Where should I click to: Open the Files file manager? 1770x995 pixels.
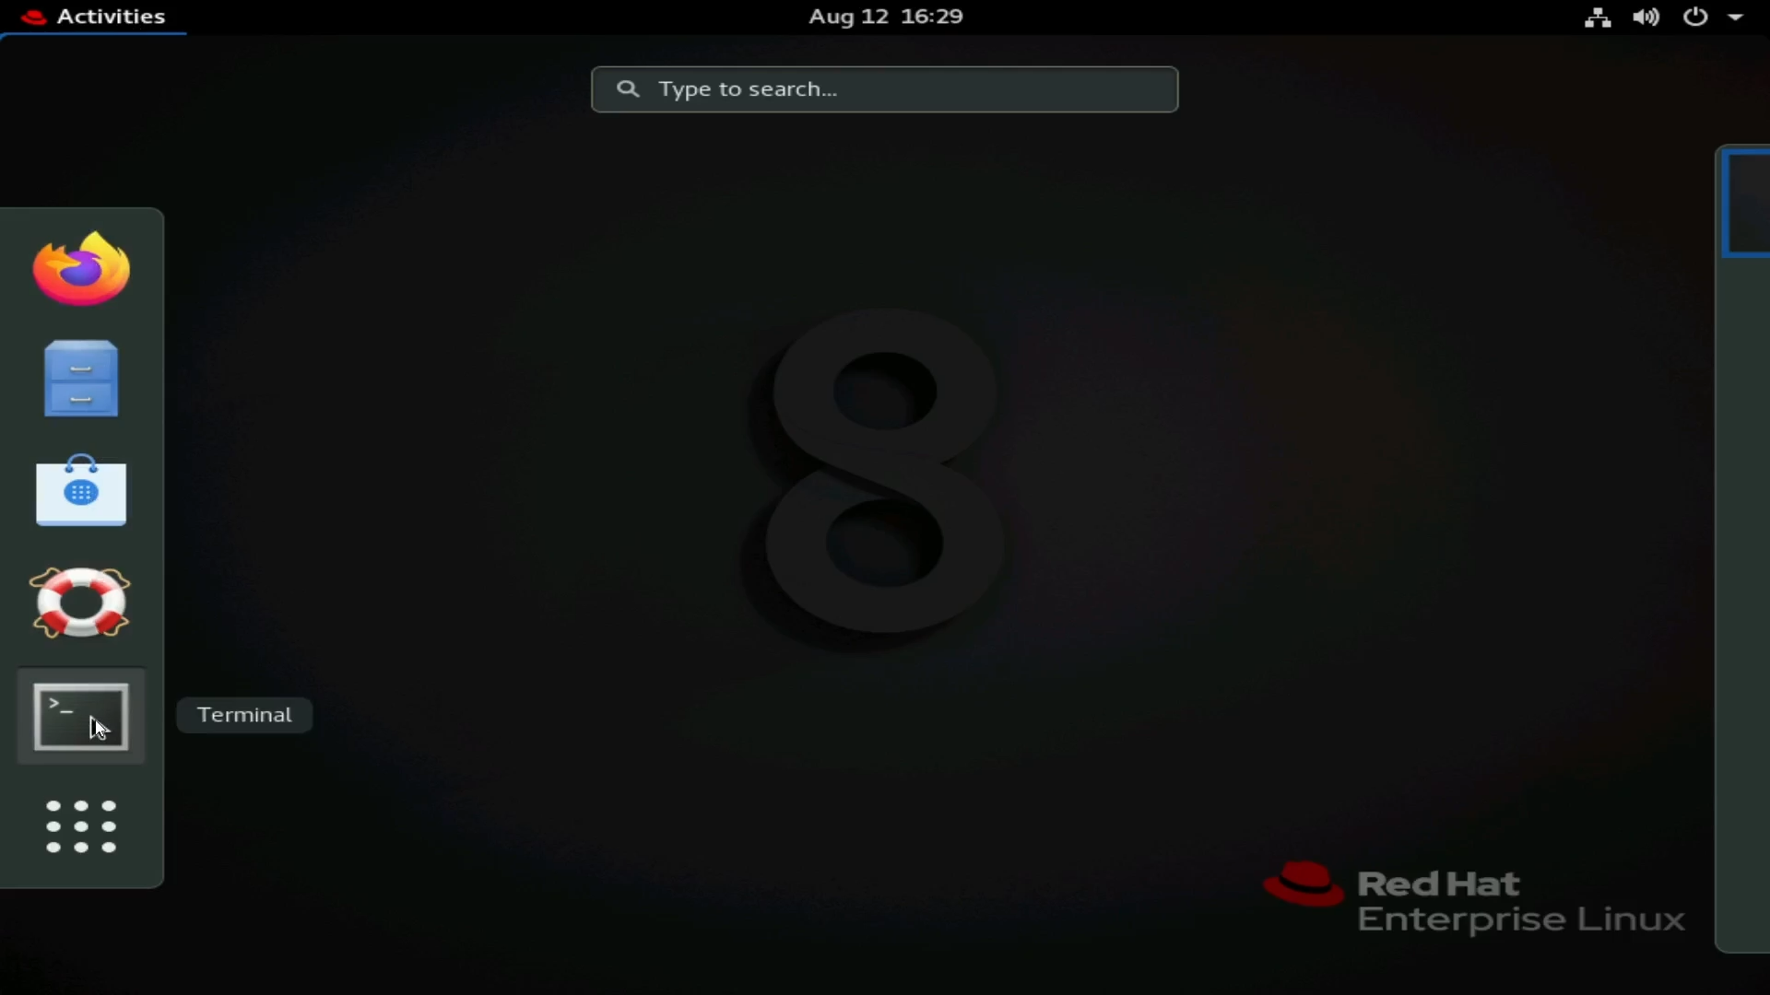click(80, 379)
